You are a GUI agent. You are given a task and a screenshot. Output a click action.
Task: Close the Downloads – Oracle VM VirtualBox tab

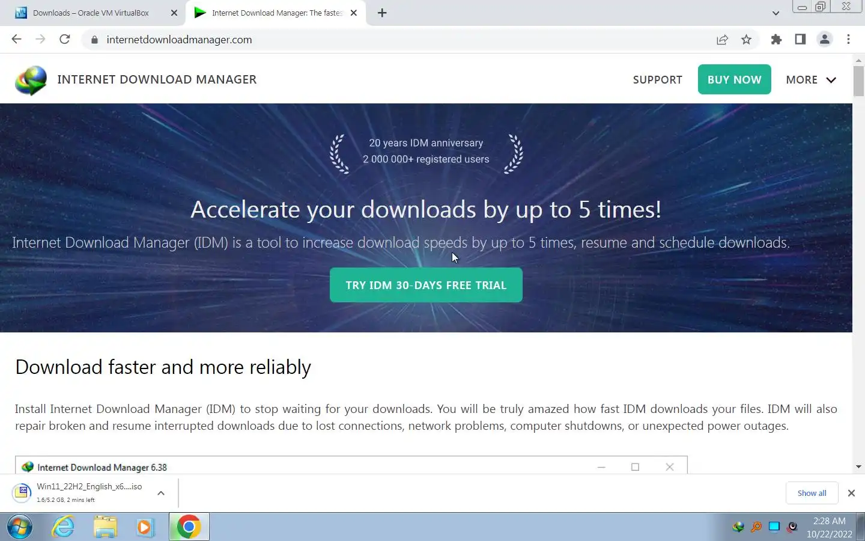click(174, 13)
